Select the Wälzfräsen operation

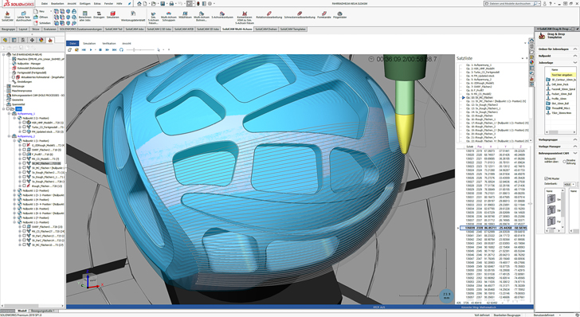point(185,15)
